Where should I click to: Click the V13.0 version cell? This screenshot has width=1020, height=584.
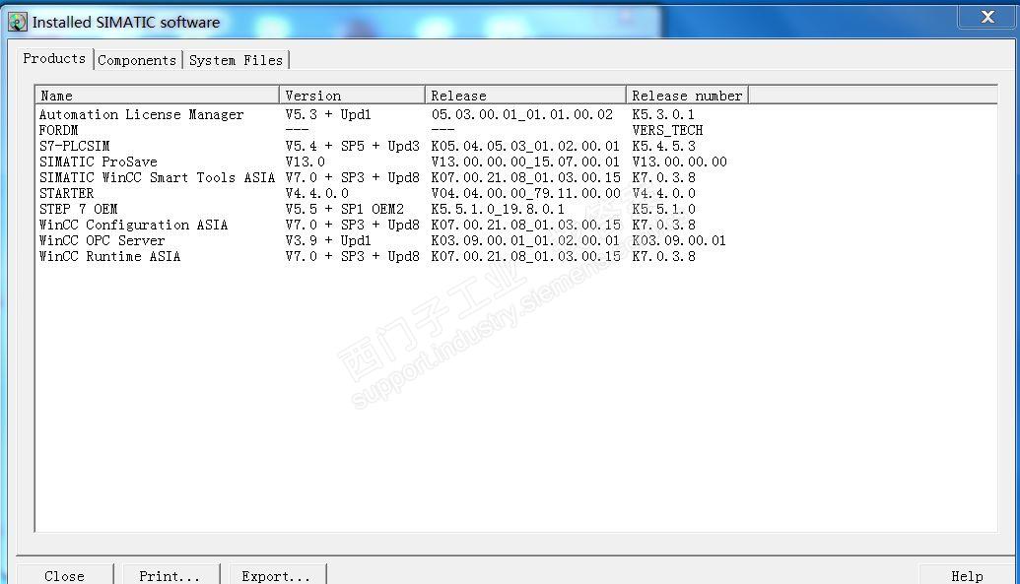tap(305, 162)
